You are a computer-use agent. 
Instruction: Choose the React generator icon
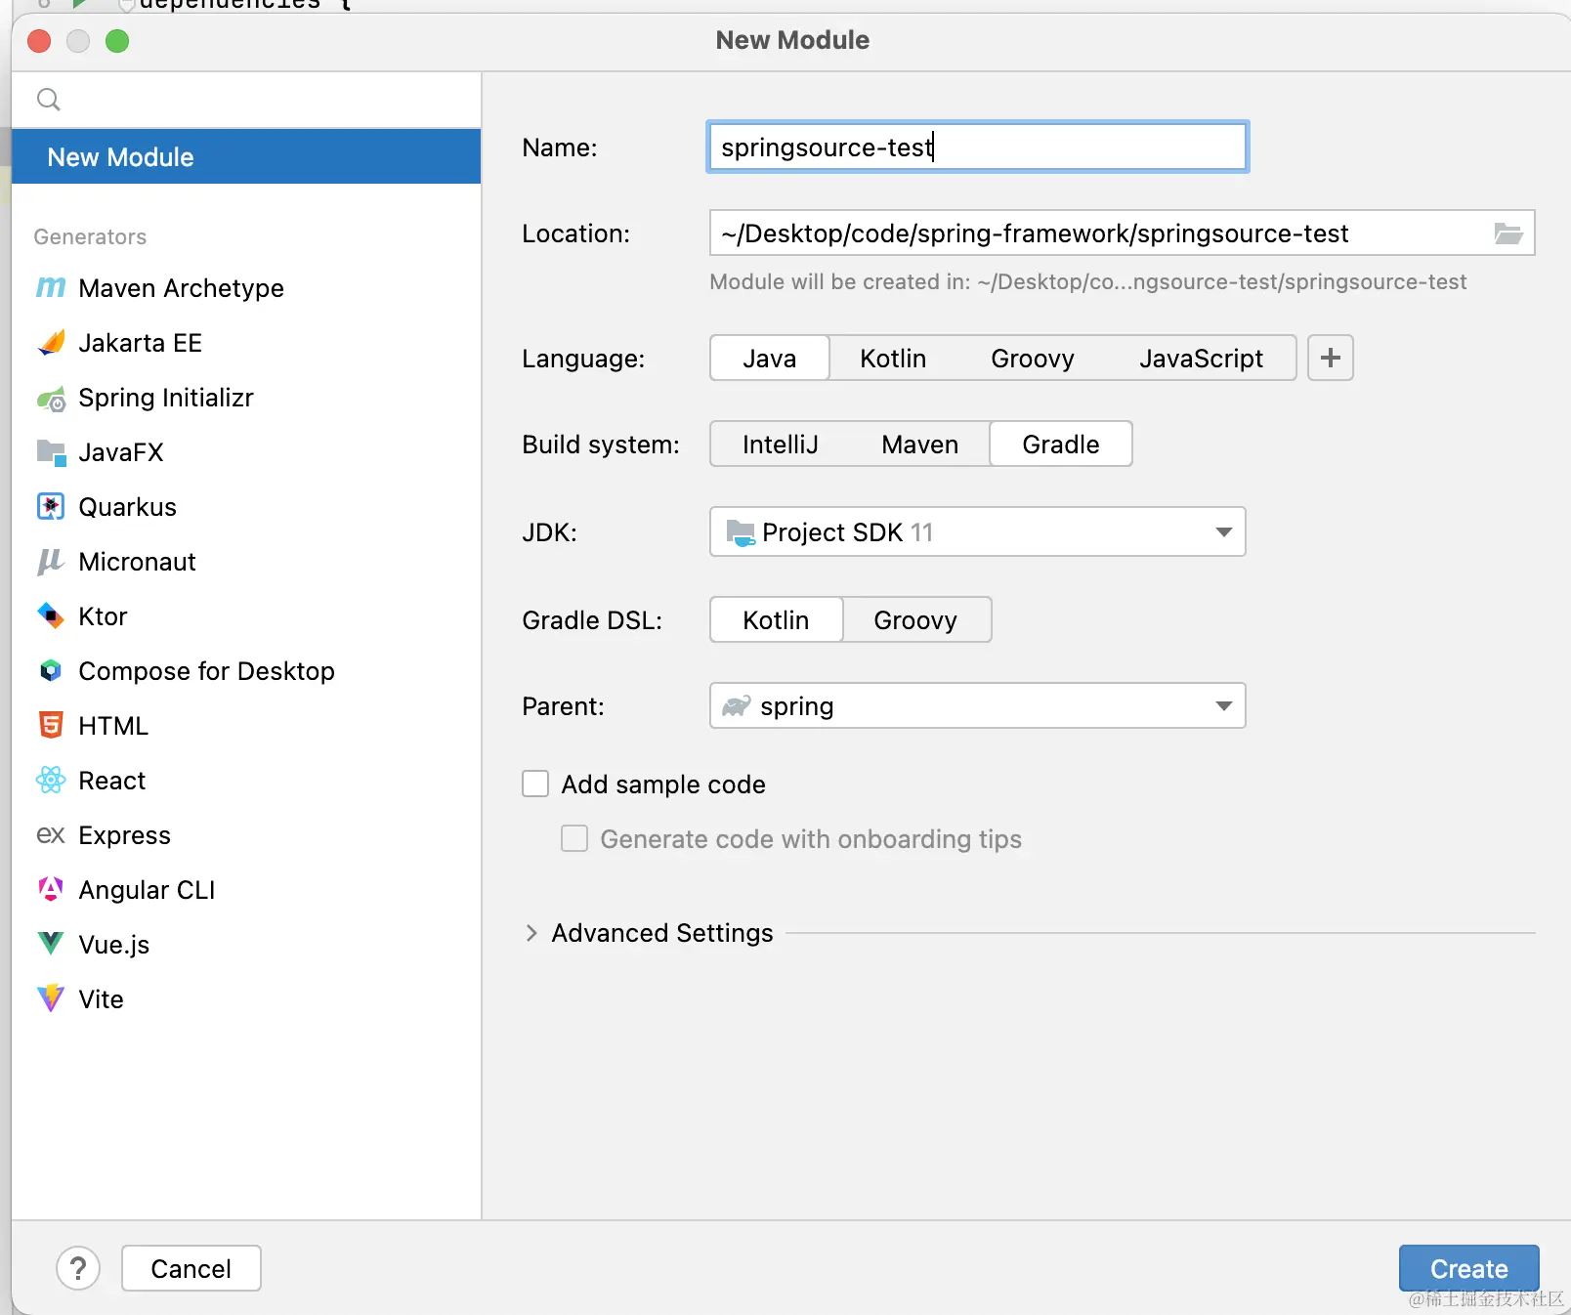pos(51,781)
